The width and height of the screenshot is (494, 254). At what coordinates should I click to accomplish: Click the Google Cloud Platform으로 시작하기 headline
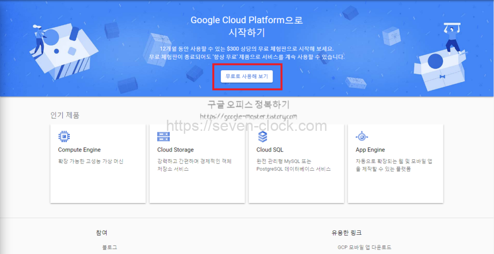(247, 26)
